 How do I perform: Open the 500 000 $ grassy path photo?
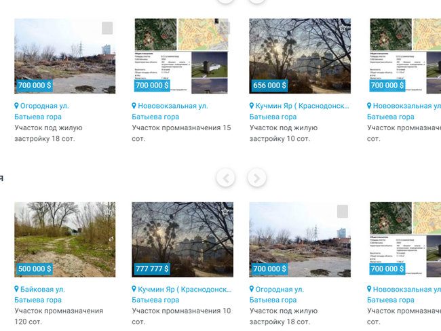(65, 239)
